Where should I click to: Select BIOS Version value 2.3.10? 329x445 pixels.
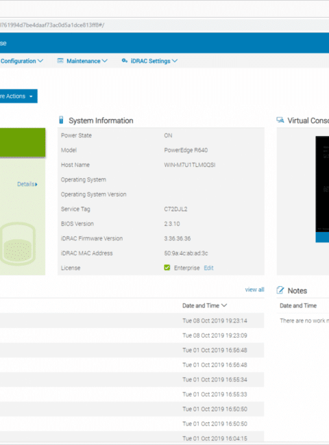click(172, 224)
